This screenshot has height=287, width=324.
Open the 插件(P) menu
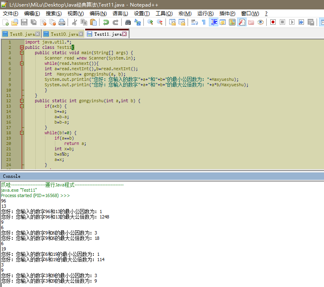pos(227,14)
